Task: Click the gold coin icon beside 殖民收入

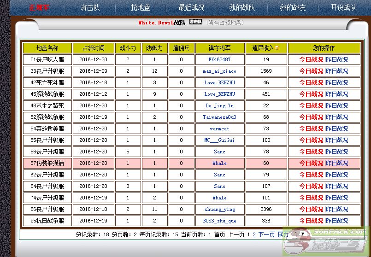Action: [x=277, y=48]
